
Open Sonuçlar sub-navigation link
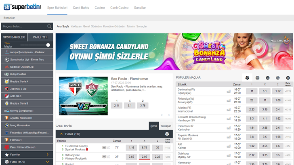click(142, 26)
